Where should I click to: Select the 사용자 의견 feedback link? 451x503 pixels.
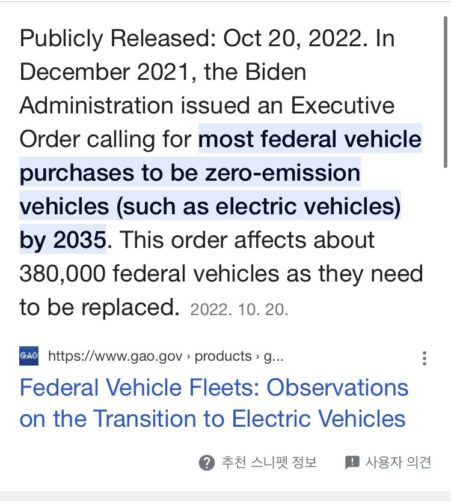point(398,462)
